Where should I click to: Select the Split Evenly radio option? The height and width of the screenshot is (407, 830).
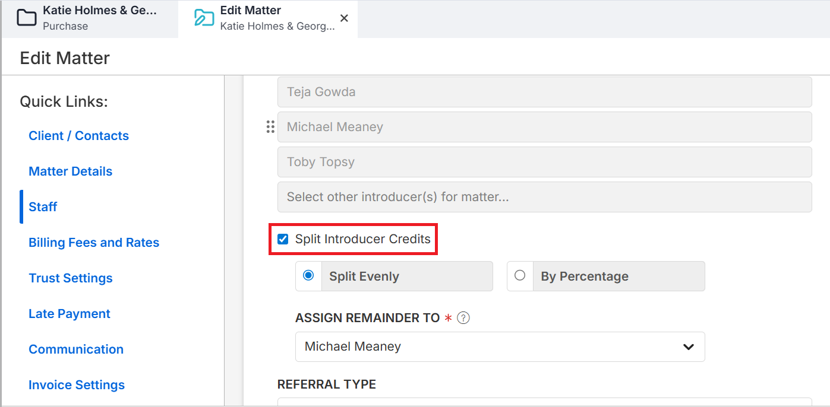(308, 276)
